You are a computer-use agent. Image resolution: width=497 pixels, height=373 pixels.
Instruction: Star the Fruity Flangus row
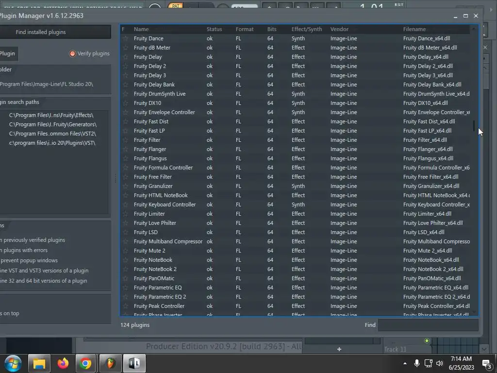point(126,158)
